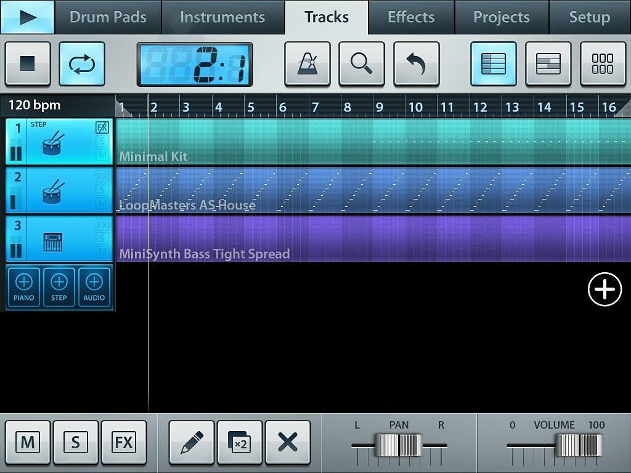The width and height of the screenshot is (631, 473).
Task: Switch to the bar editor view icon
Action: tap(548, 63)
